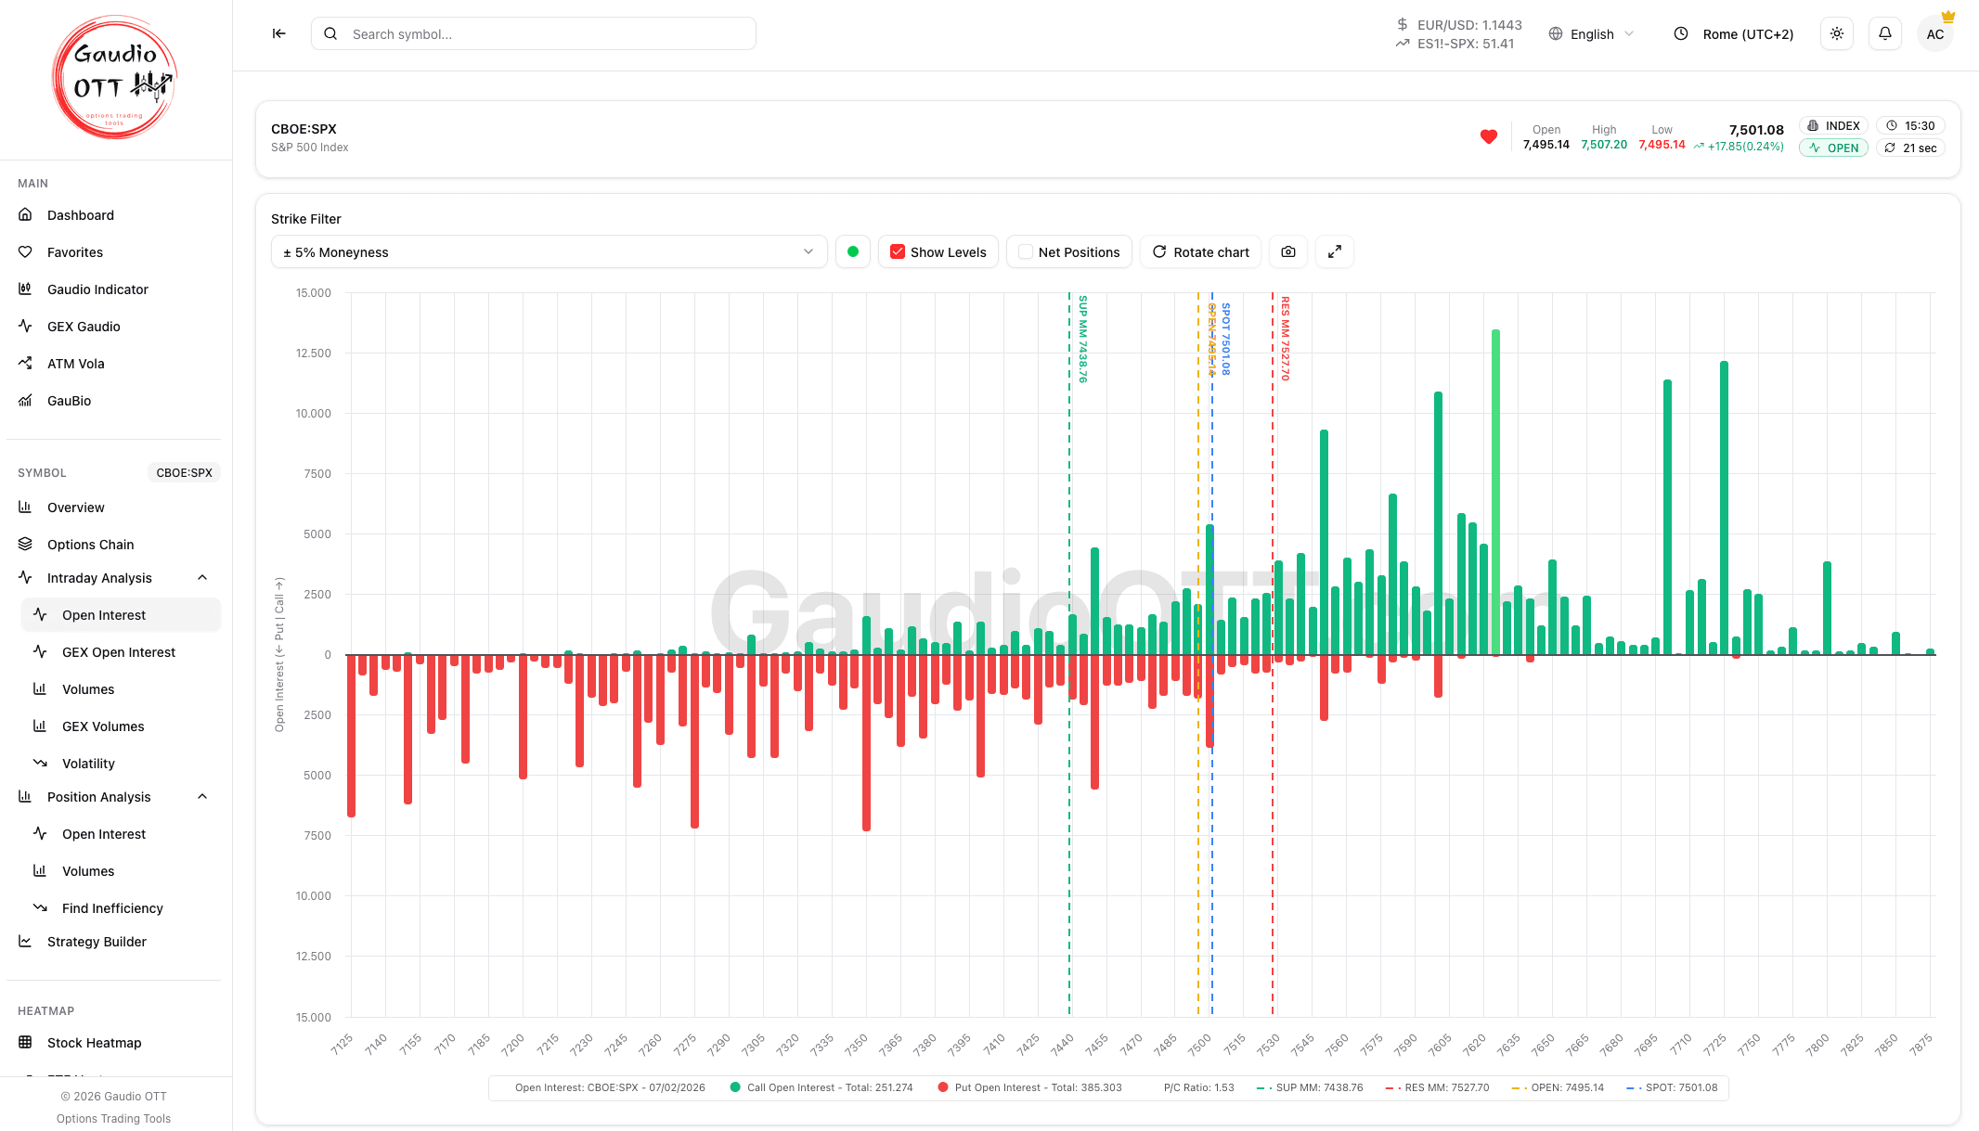Viewport: 1979px width, 1131px height.
Task: Open GEX Open Interest page
Action: click(x=121, y=651)
